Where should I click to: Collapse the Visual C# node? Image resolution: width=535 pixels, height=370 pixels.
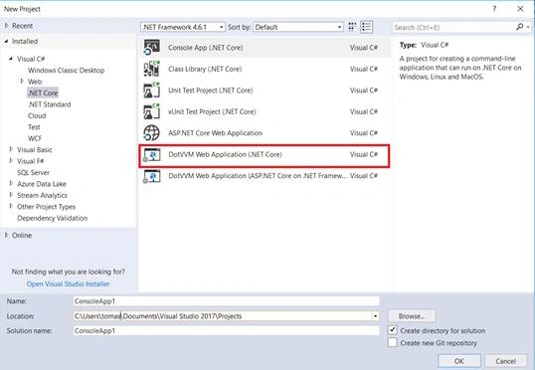[x=11, y=59]
